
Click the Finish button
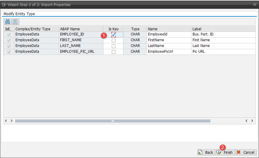tap(225, 152)
